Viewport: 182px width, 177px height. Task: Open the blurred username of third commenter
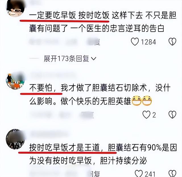click(49, 134)
